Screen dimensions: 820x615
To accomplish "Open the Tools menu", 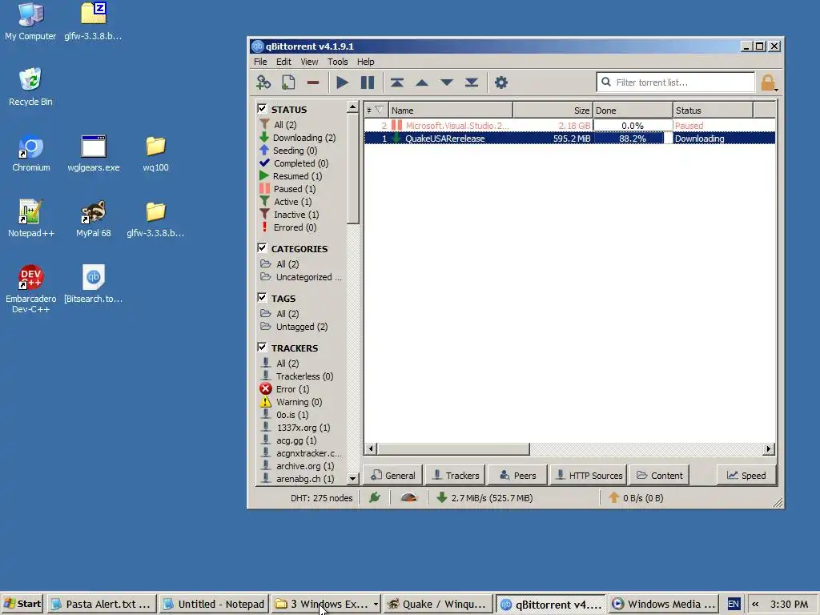I will 338,62.
